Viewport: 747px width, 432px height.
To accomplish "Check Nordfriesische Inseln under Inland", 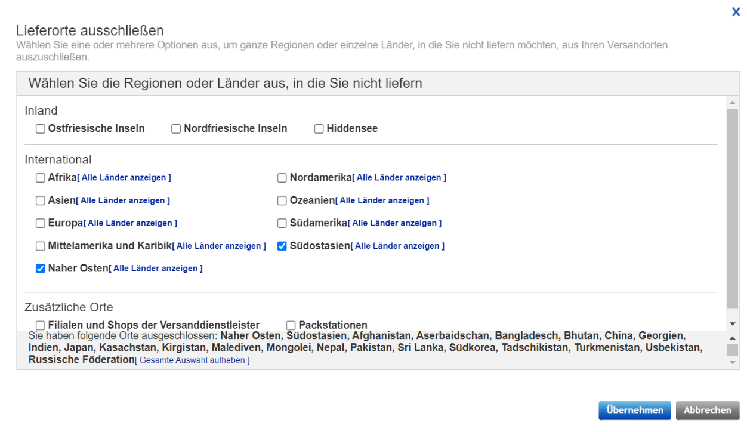I will (175, 128).
